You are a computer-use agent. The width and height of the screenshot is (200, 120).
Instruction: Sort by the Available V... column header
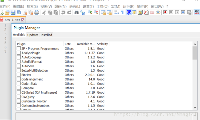(85, 44)
